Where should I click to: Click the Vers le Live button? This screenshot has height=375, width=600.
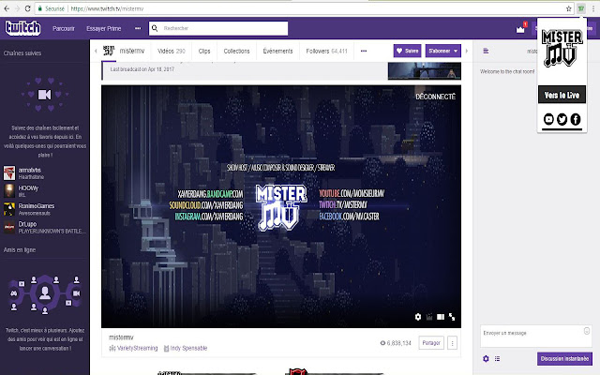562,95
